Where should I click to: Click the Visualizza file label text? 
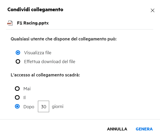click(37, 53)
